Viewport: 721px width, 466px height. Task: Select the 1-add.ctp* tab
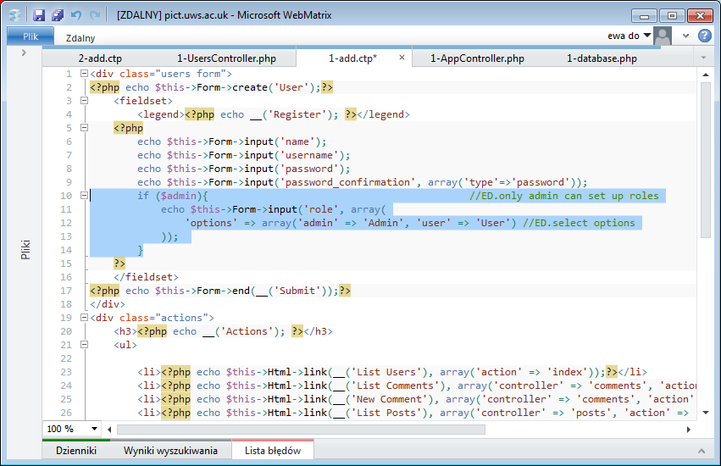352,58
